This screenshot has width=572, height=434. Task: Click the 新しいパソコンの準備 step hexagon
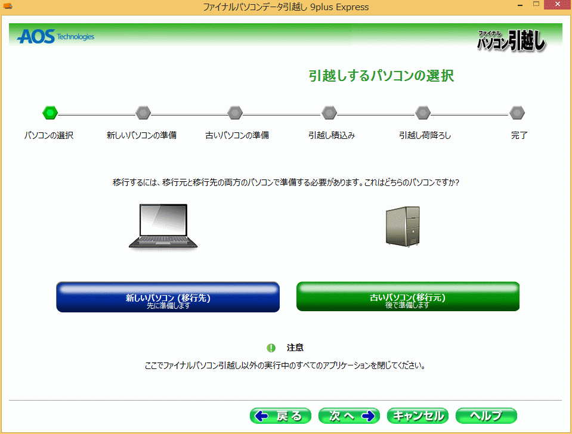143,113
